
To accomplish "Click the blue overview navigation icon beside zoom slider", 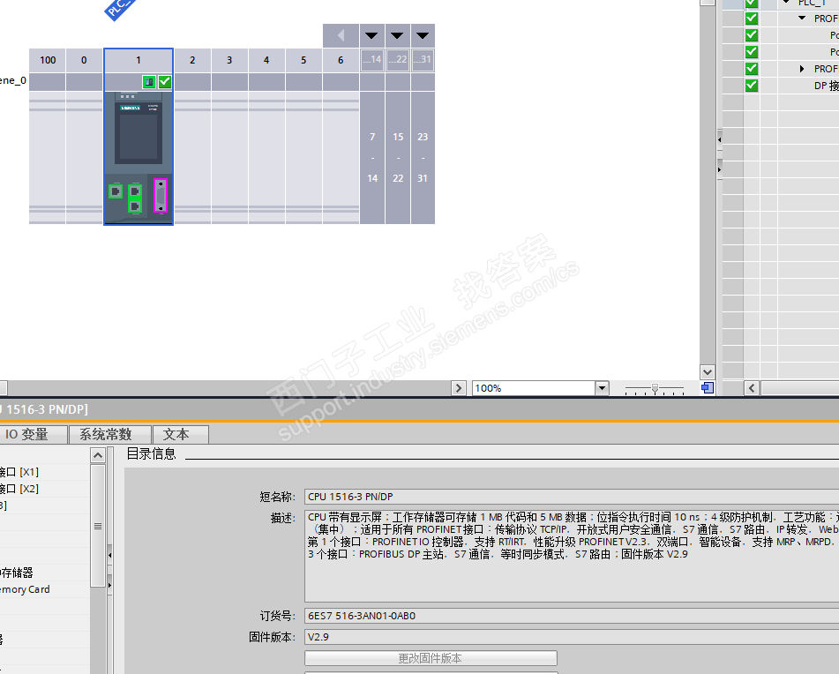I will coord(708,388).
